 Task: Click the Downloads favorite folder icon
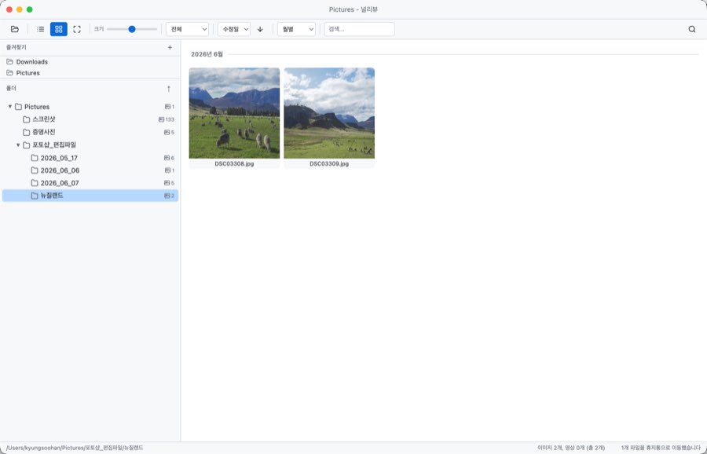point(10,62)
